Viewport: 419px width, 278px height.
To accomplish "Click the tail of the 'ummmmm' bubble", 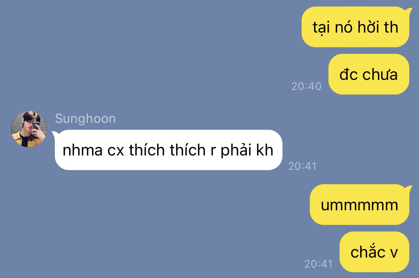I will click(409, 188).
